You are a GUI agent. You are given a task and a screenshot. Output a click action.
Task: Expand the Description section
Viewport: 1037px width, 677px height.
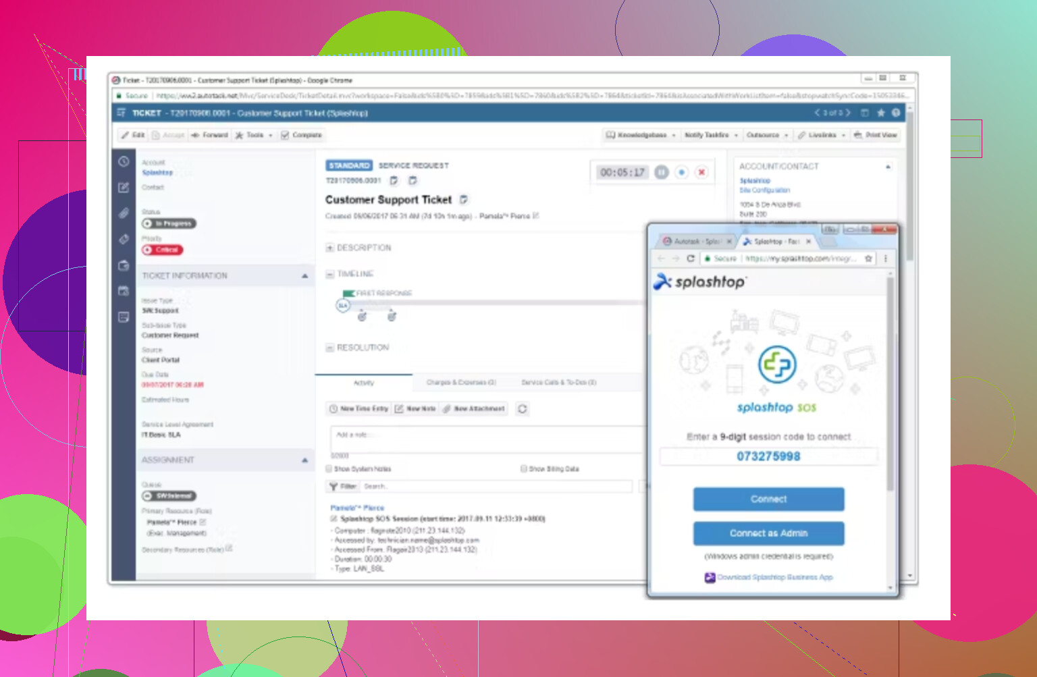pyautogui.click(x=330, y=248)
